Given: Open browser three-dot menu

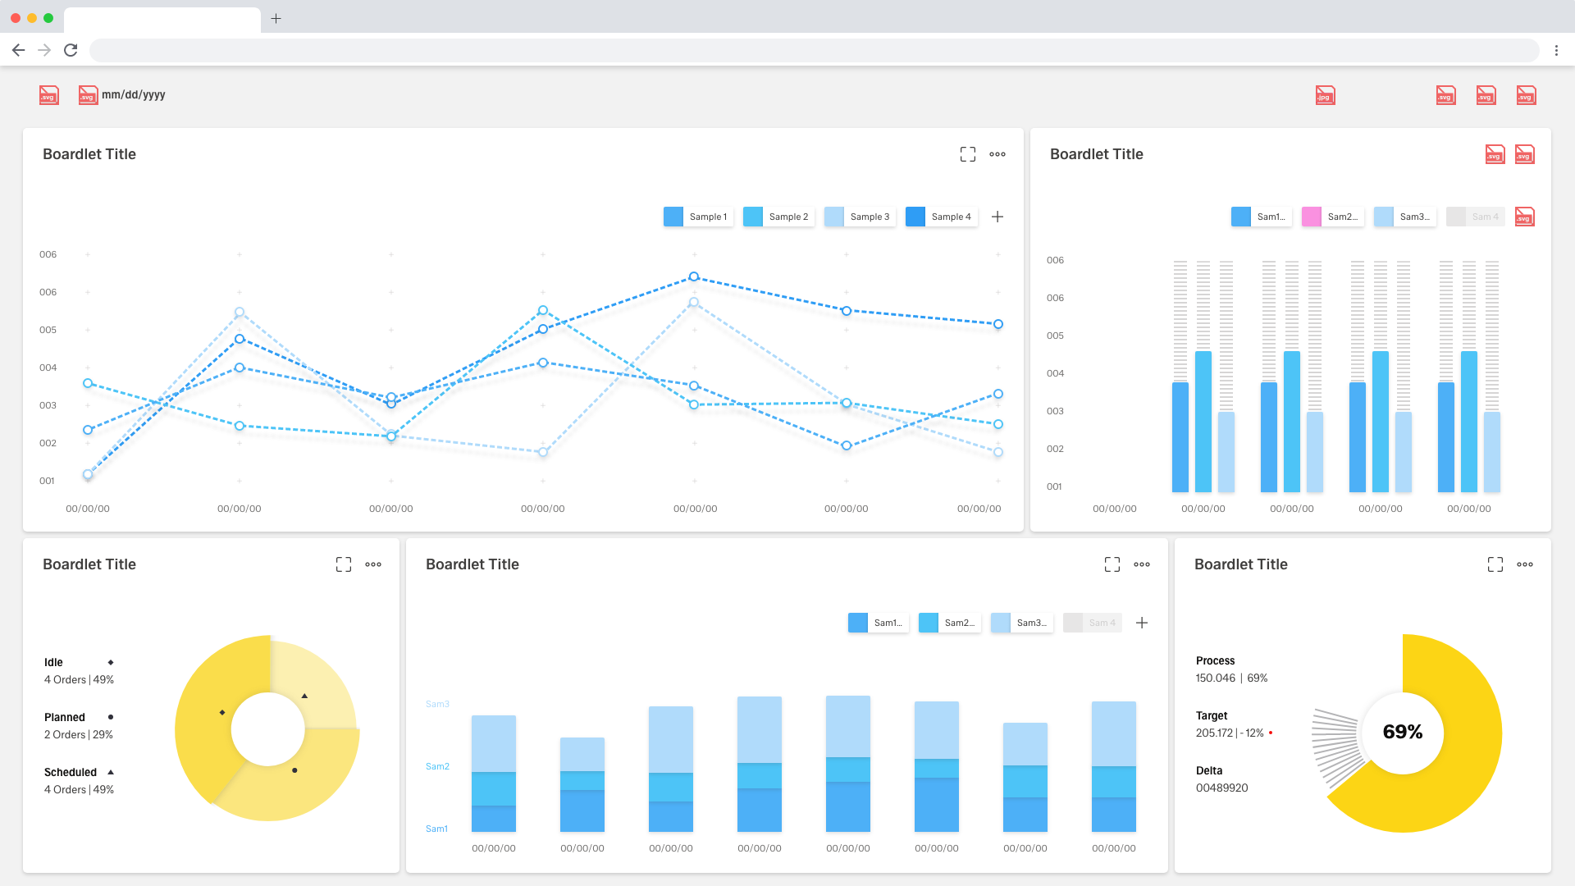Looking at the screenshot, I should click(x=1556, y=50).
